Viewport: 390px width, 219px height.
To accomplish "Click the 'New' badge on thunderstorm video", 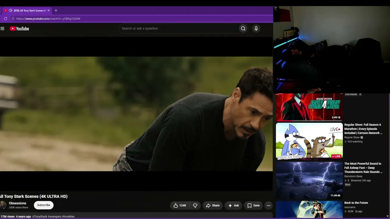I will (x=348, y=185).
